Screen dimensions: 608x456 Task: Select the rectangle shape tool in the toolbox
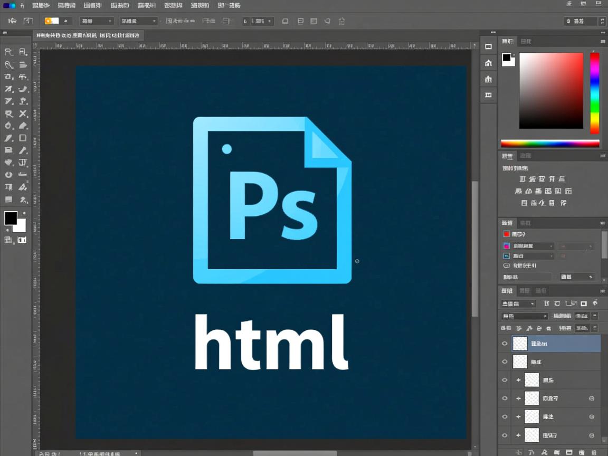pos(23,138)
